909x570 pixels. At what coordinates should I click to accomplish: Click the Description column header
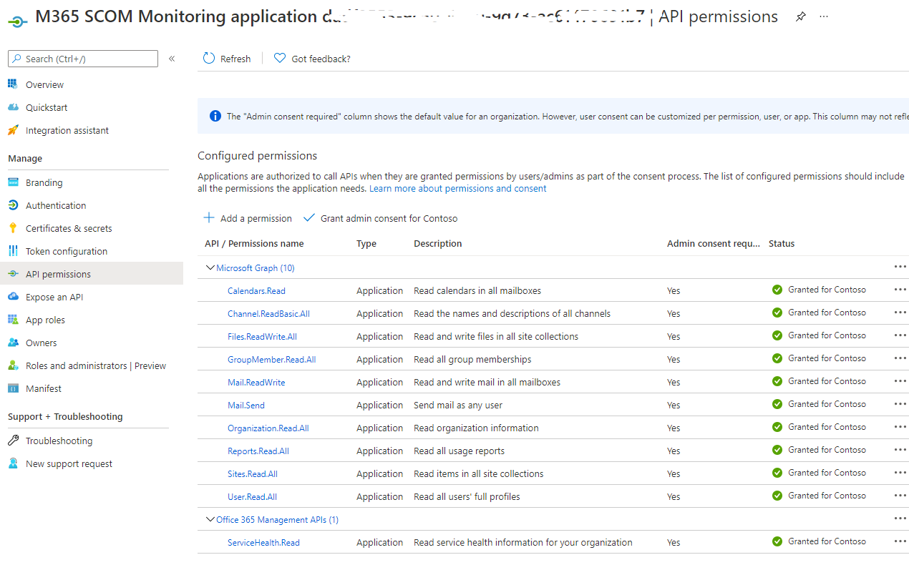pyautogui.click(x=438, y=244)
